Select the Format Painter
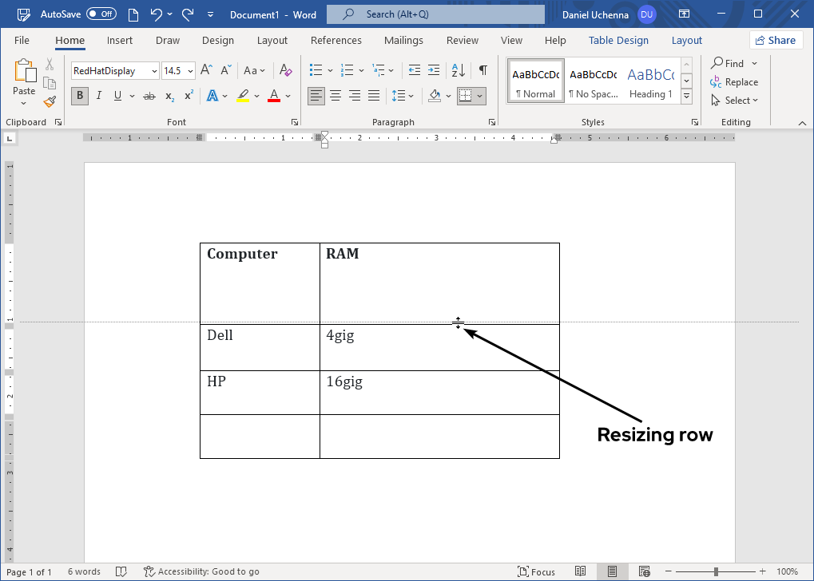 (50, 101)
